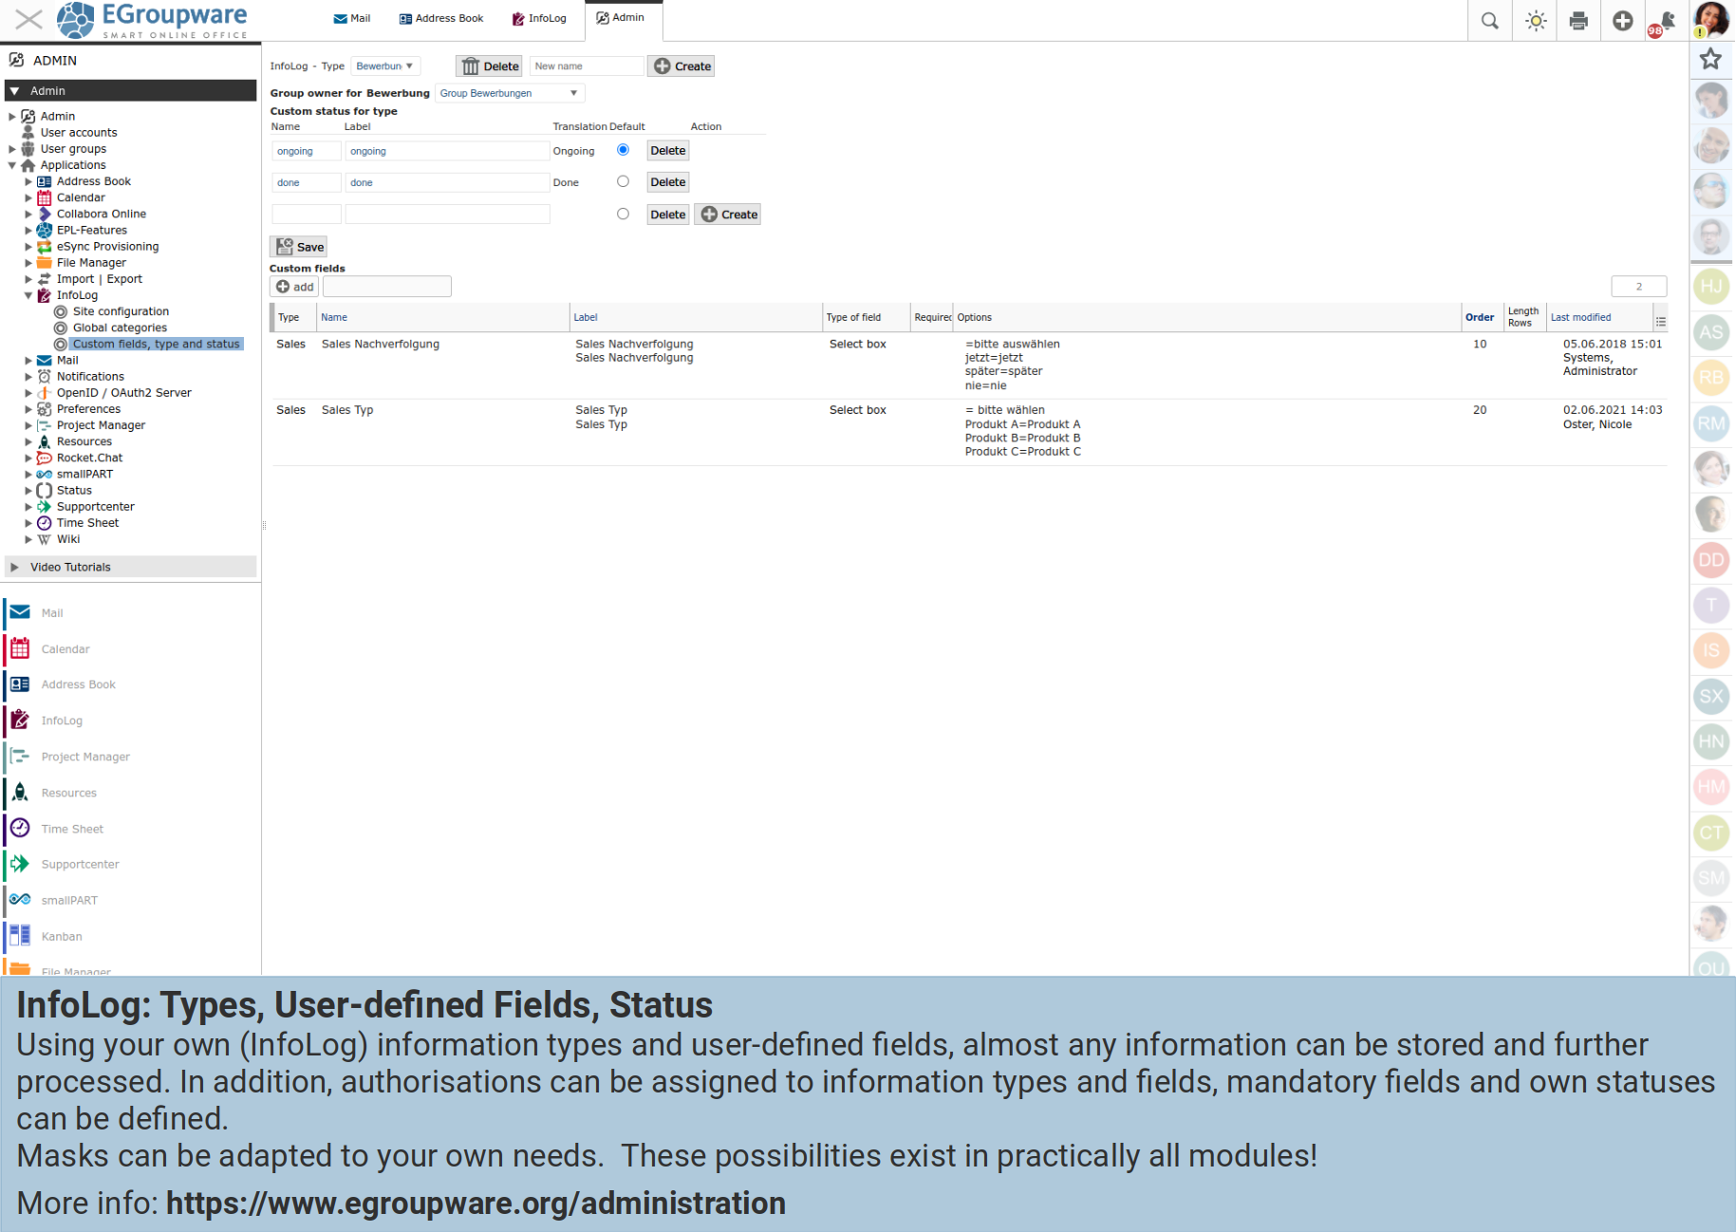This screenshot has height=1232, width=1736.
Task: Switch to the Address Book tab
Action: pyautogui.click(x=441, y=18)
